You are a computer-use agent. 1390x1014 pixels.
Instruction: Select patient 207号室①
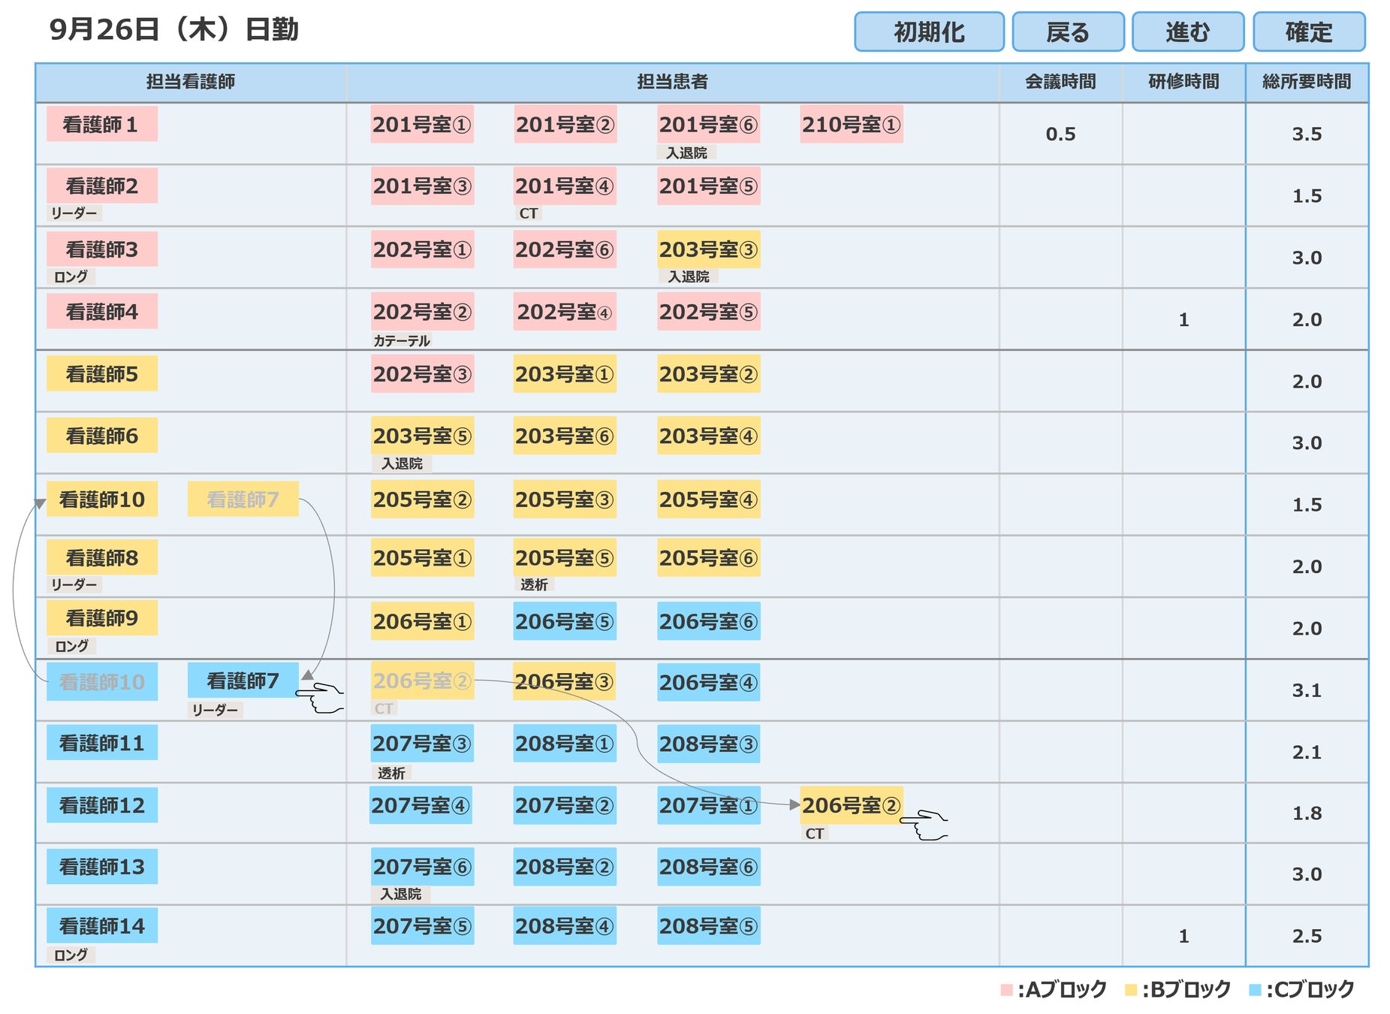click(x=709, y=805)
